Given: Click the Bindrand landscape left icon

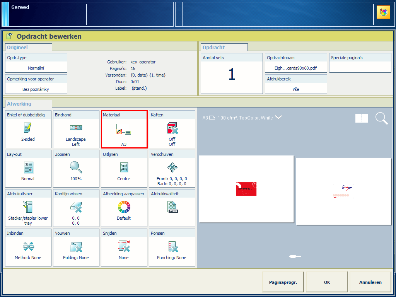Looking at the screenshot, I should (76, 128).
